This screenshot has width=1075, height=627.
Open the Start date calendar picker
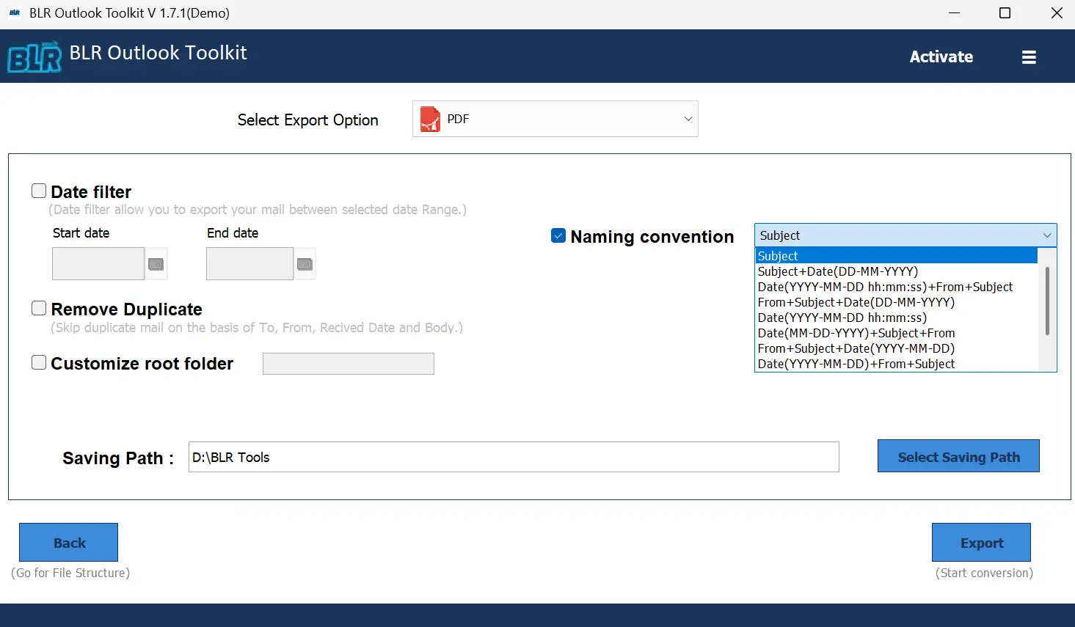pos(156,263)
